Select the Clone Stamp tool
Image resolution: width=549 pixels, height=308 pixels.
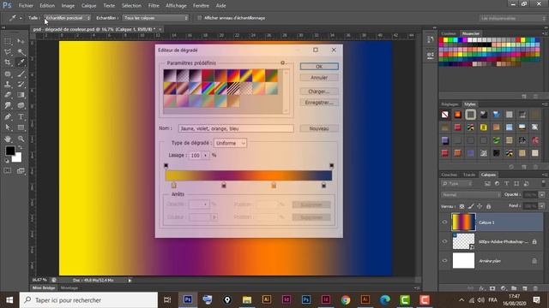point(8,84)
